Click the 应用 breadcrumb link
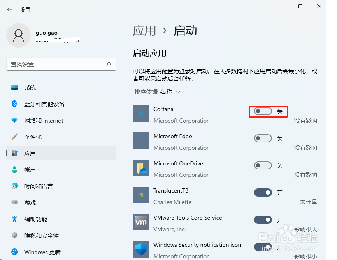Viewport: 337px width, 260px height. [144, 31]
